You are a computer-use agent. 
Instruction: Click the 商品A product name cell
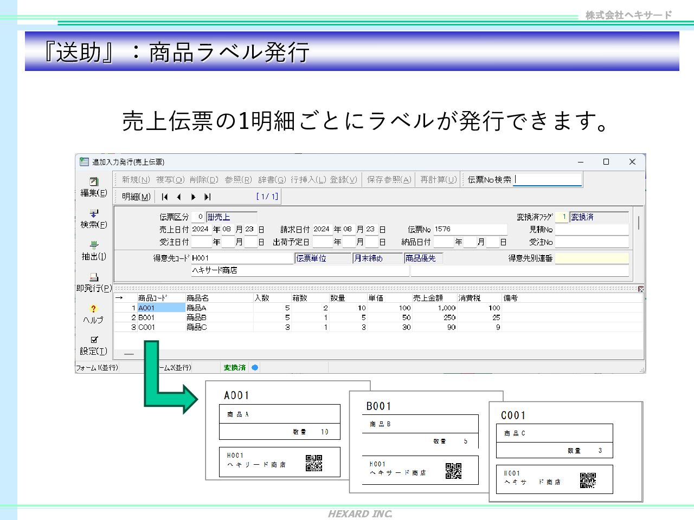pos(219,308)
